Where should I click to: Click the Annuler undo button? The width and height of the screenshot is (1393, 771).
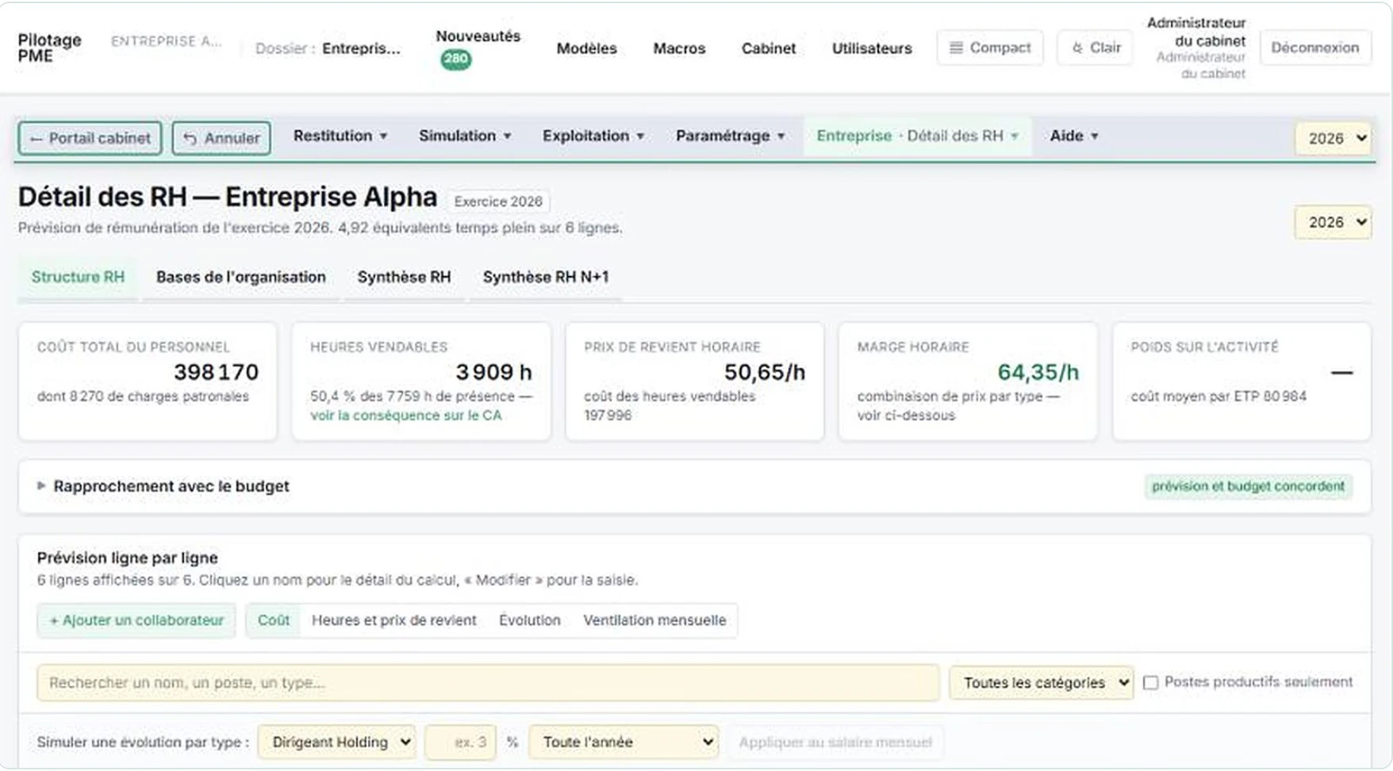pyautogui.click(x=221, y=138)
